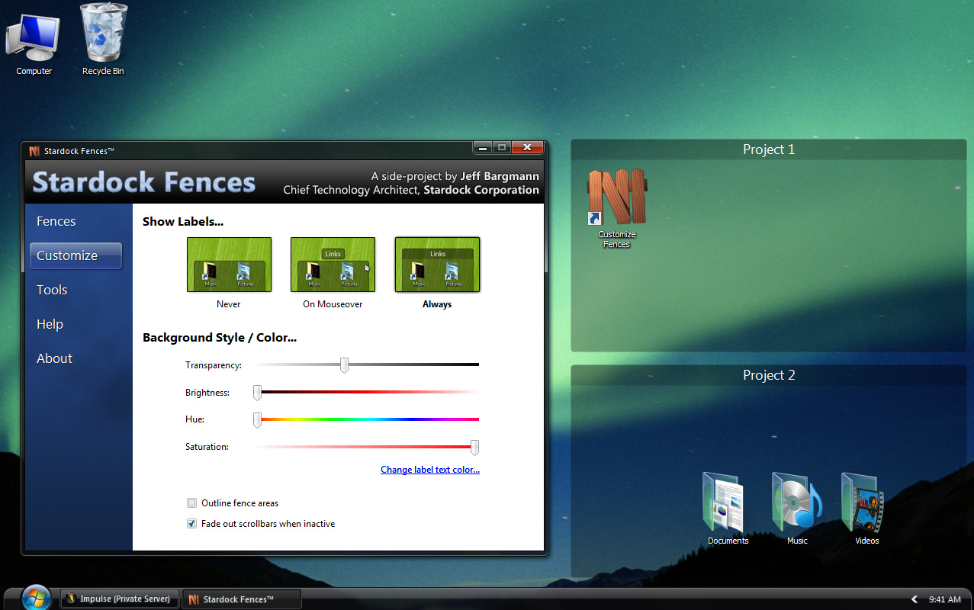Click the Stardock Fences taskbar button
This screenshot has width=974, height=610.
tap(241, 599)
